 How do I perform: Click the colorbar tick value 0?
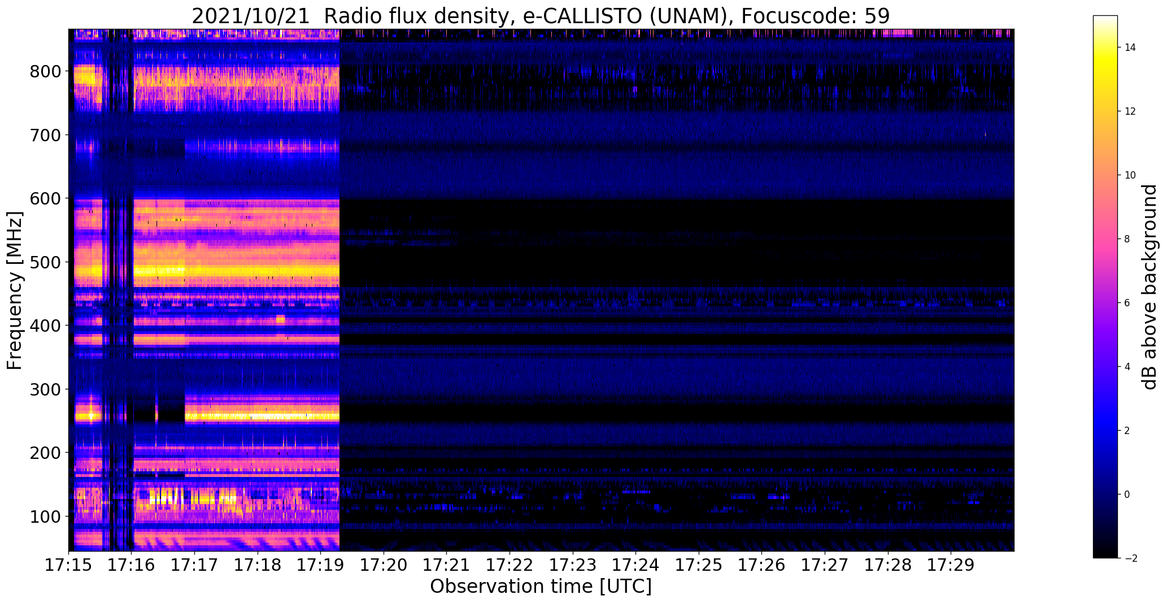click(1127, 494)
